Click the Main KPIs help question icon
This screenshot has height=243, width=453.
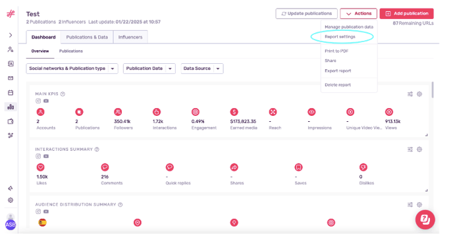[63, 94]
